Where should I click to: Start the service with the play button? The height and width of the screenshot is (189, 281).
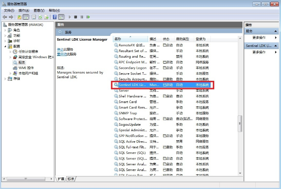[70, 17]
